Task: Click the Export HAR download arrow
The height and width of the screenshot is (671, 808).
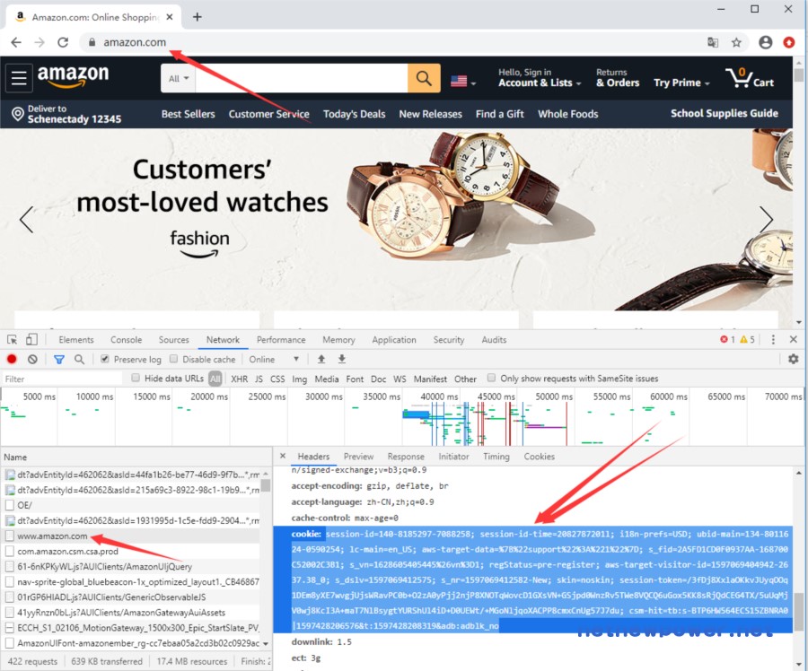Action: coord(342,360)
